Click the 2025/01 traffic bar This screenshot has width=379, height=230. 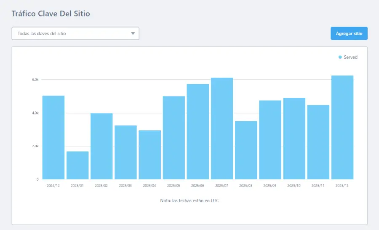coord(77,165)
